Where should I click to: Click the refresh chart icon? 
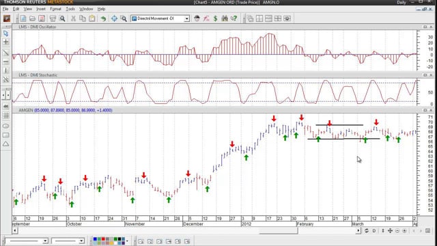coord(367,231)
